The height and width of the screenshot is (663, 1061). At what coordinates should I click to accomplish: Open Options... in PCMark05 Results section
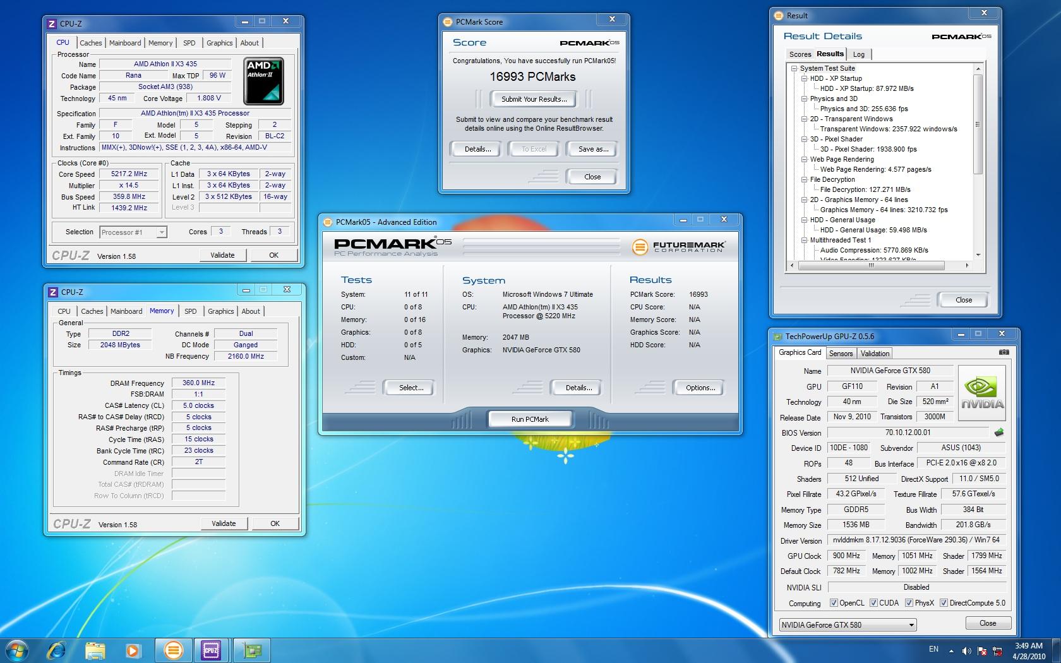[700, 388]
